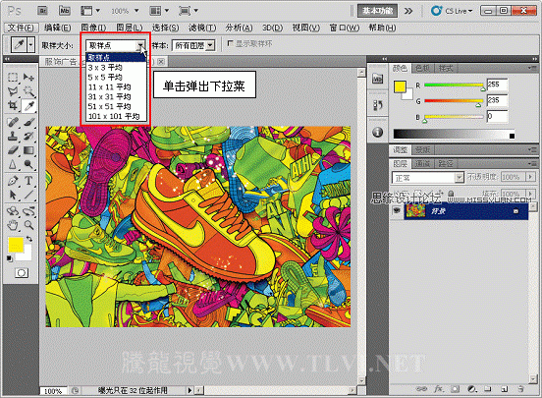Select the Clone Stamp tool

13,136
